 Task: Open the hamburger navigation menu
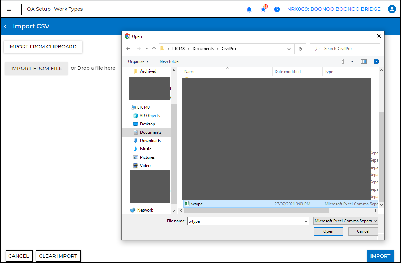pos(9,9)
